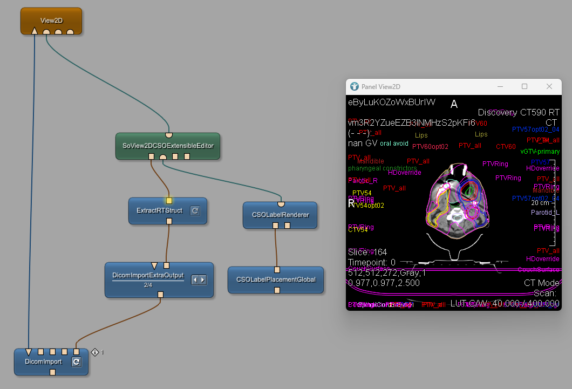
Task: Step to the next output on DicomImportExtraOutput
Action: pos(203,279)
